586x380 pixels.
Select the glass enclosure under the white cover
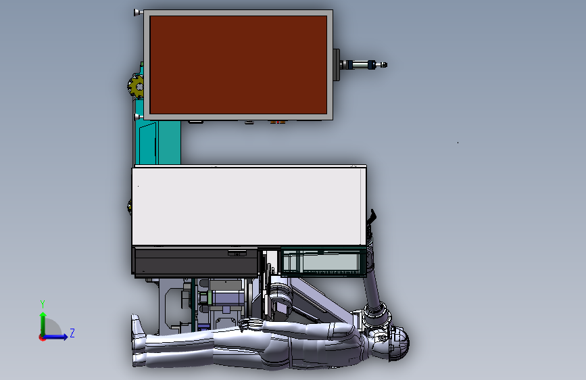324,262
